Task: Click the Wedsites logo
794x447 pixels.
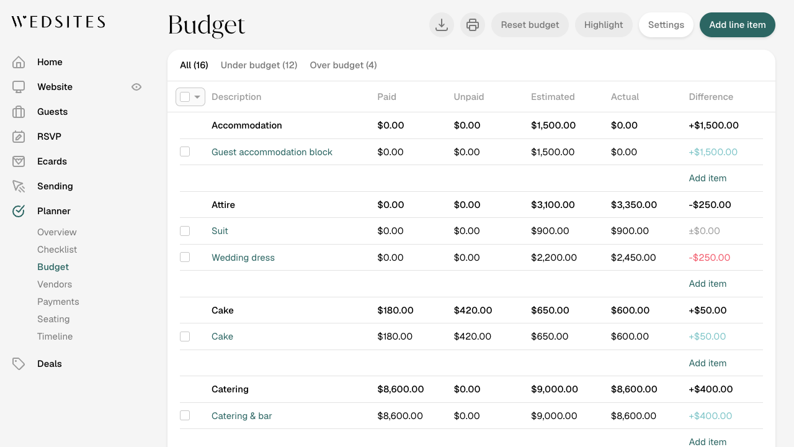Action: coord(58,22)
